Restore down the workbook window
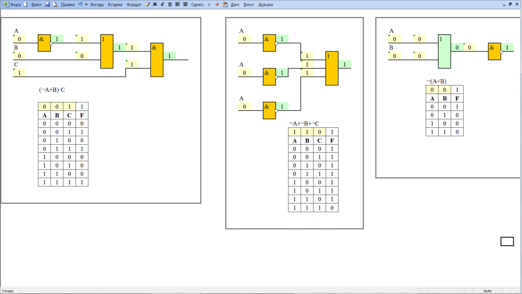522x294 pixels. [510, 4]
